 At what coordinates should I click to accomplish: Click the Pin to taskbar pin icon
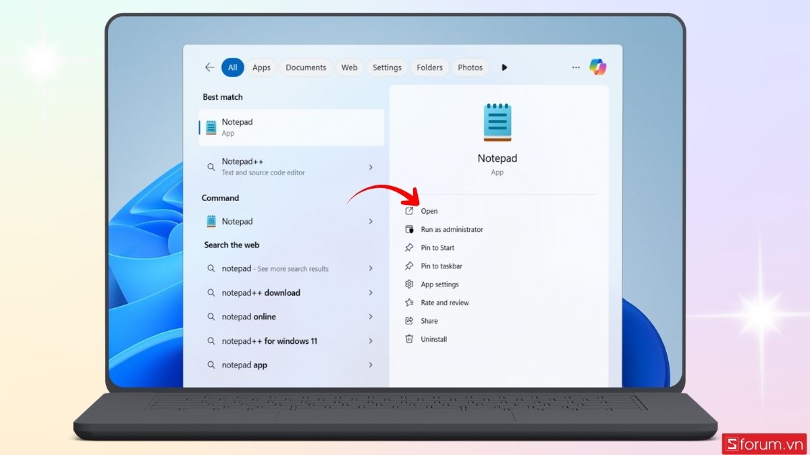point(409,266)
